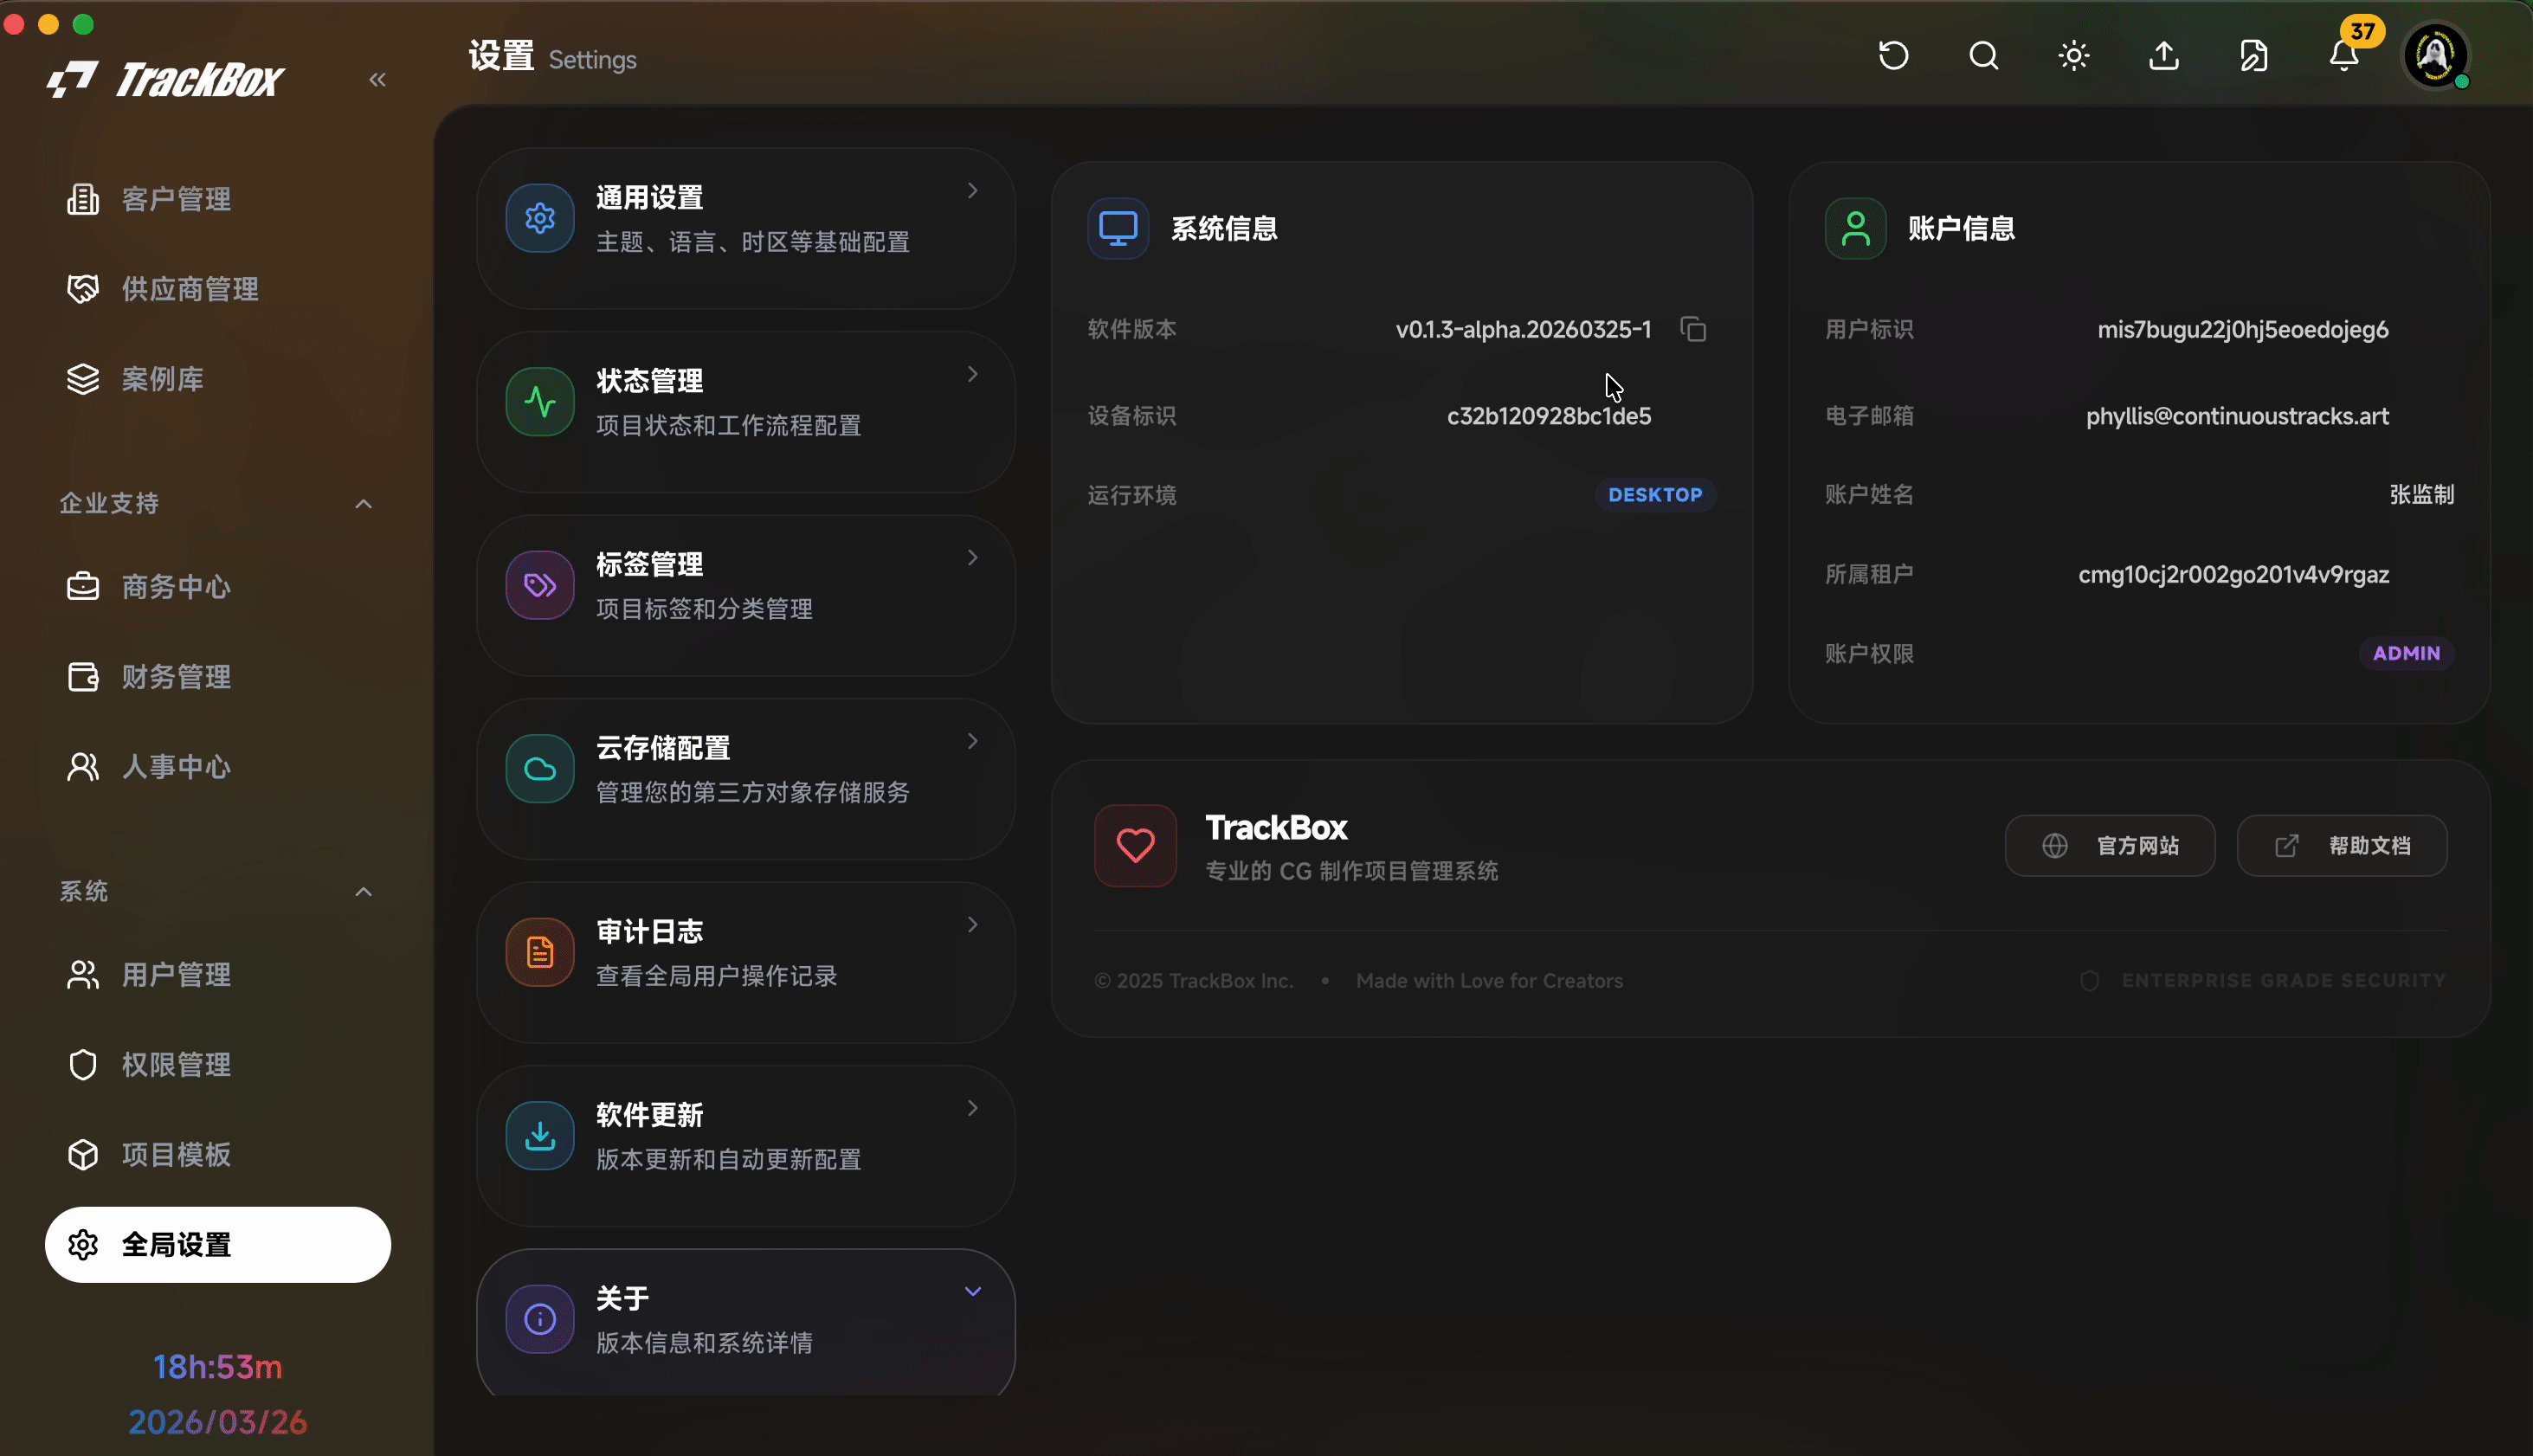The image size is (2533, 1456).
Task: Click the TrackBox logo
Action: click(166, 80)
